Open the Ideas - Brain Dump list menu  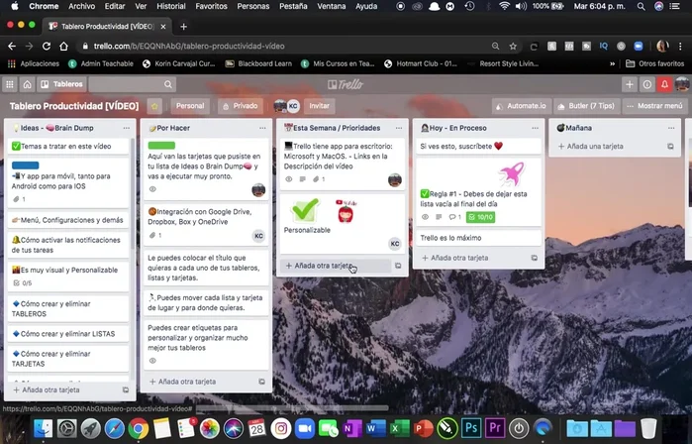click(x=126, y=128)
